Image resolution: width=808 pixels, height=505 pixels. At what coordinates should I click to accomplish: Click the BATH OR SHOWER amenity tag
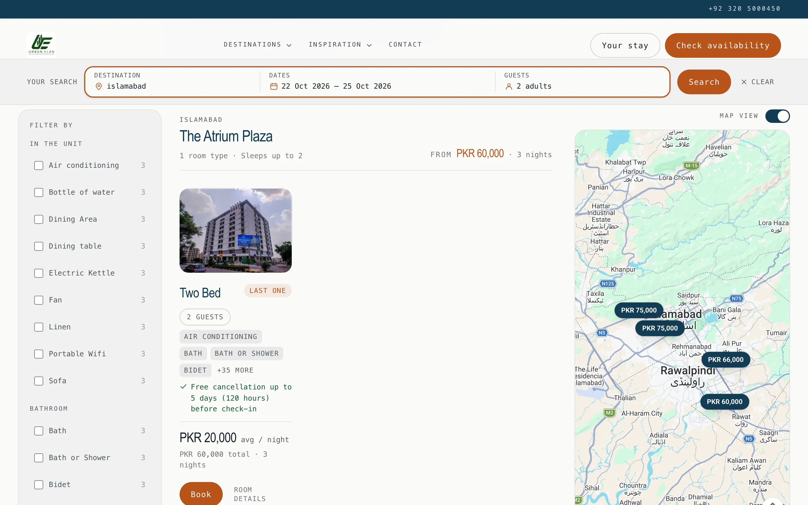pyautogui.click(x=246, y=353)
